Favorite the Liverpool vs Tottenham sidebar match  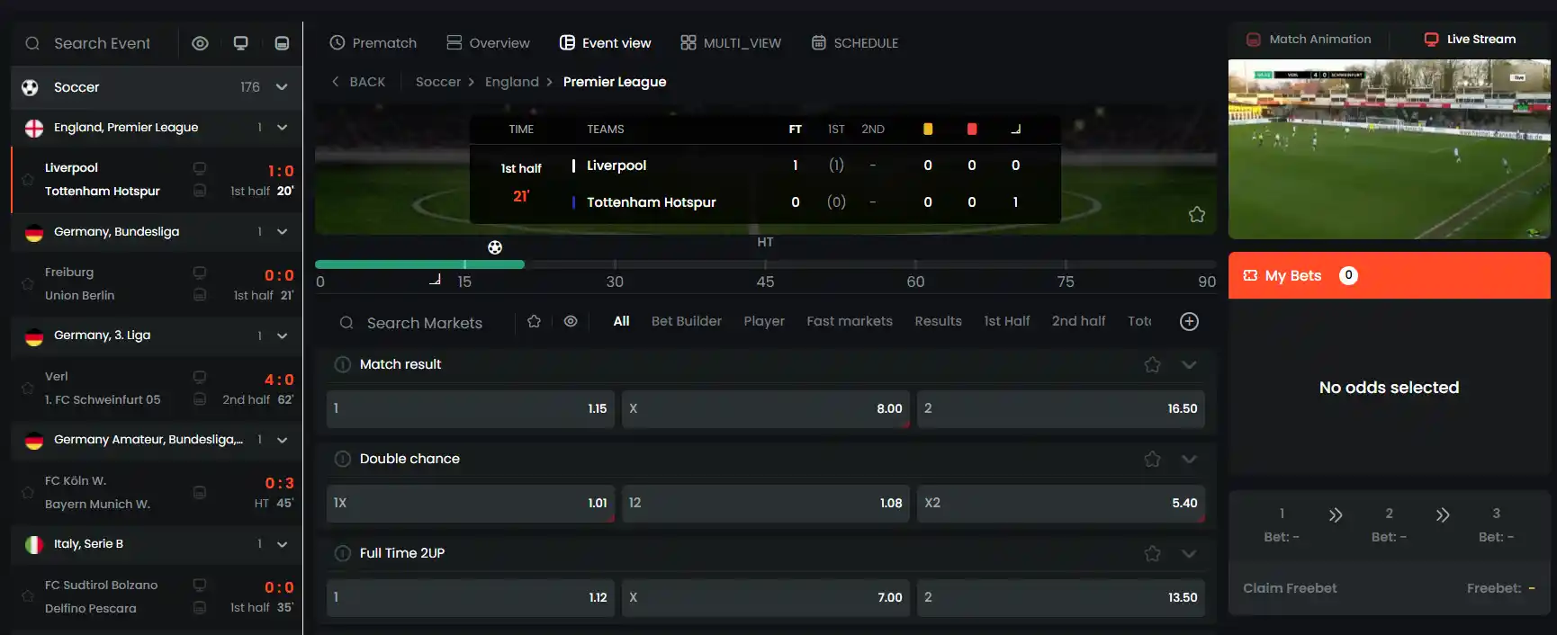pyautogui.click(x=28, y=179)
